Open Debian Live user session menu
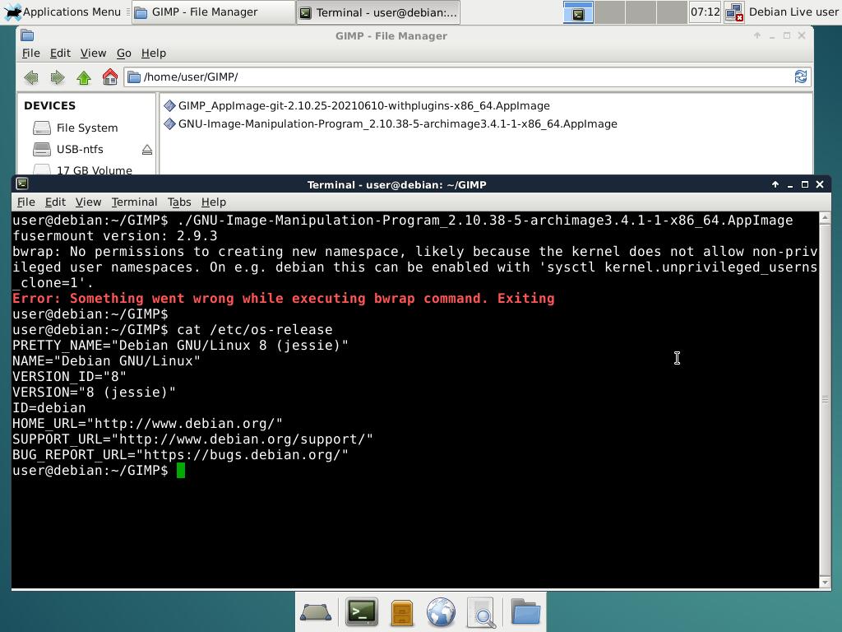 [x=793, y=12]
